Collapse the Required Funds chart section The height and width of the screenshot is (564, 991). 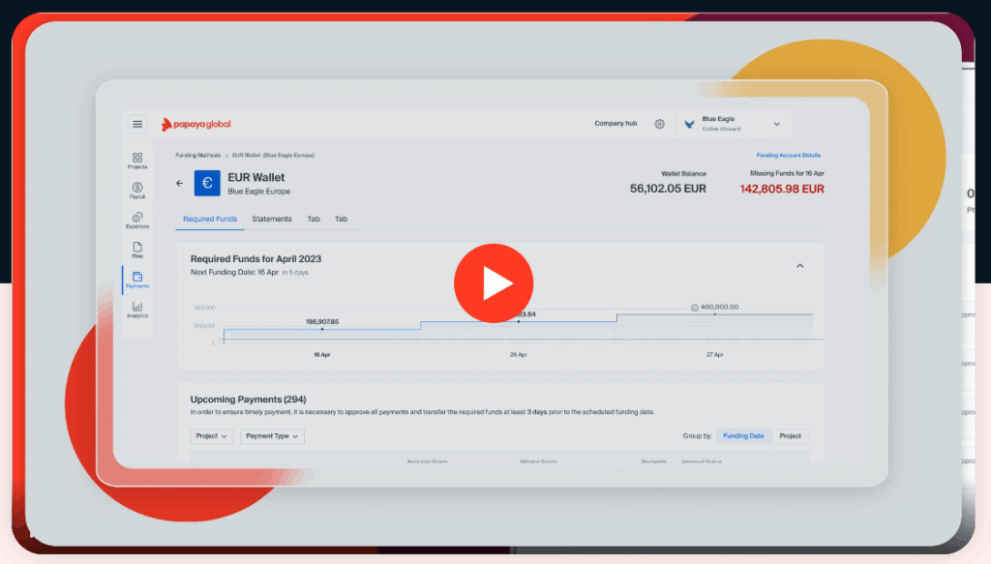point(799,266)
